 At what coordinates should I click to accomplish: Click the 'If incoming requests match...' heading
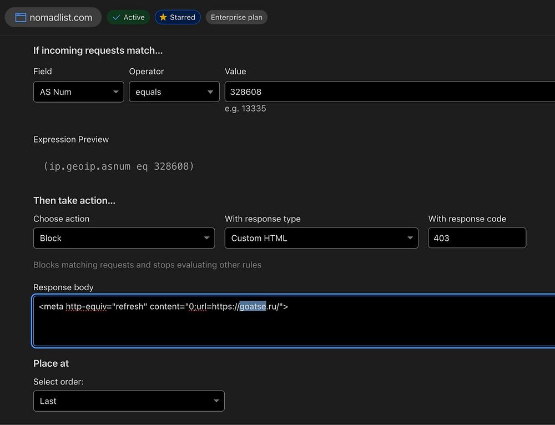pos(98,50)
